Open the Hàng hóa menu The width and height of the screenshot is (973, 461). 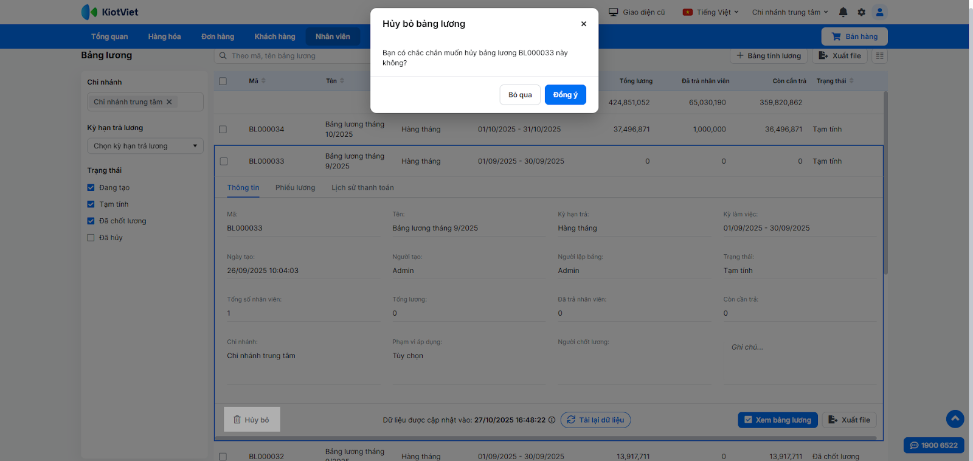coord(164,36)
